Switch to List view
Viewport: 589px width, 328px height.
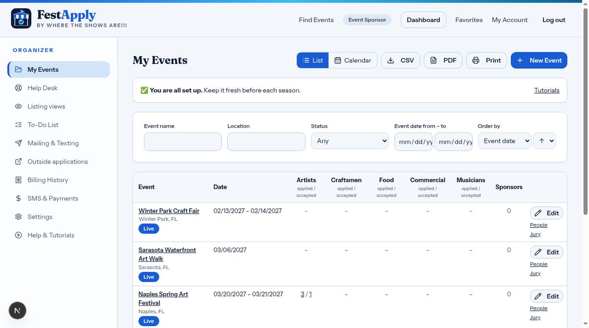(313, 60)
